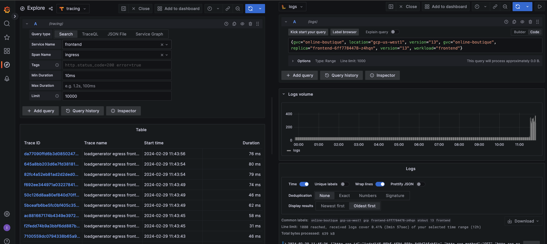Hide tracing query A using eye icon
The height and width of the screenshot is (244, 547).
click(242, 24)
